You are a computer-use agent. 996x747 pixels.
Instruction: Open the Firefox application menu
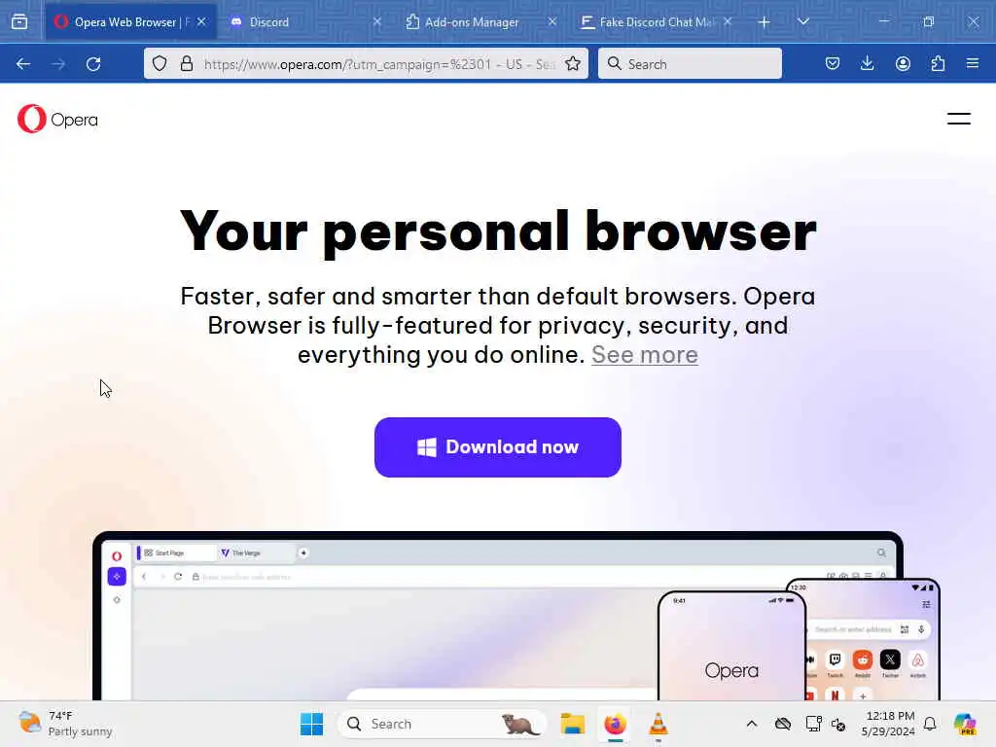point(973,63)
